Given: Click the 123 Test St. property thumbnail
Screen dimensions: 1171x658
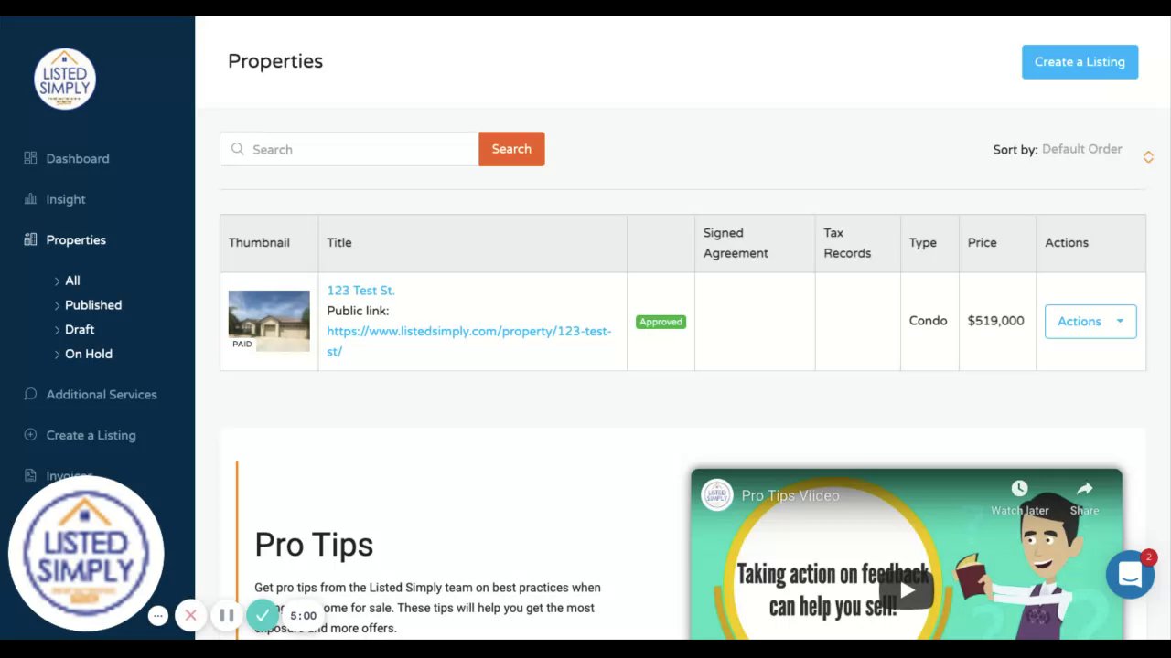Looking at the screenshot, I should tap(269, 321).
